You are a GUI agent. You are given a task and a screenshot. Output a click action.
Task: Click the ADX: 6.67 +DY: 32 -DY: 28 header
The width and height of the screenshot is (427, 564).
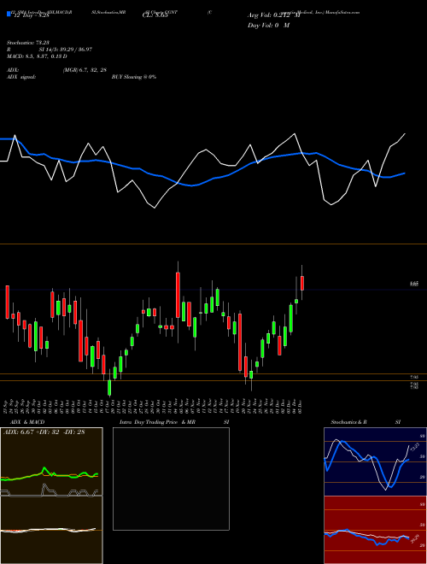tap(44, 432)
